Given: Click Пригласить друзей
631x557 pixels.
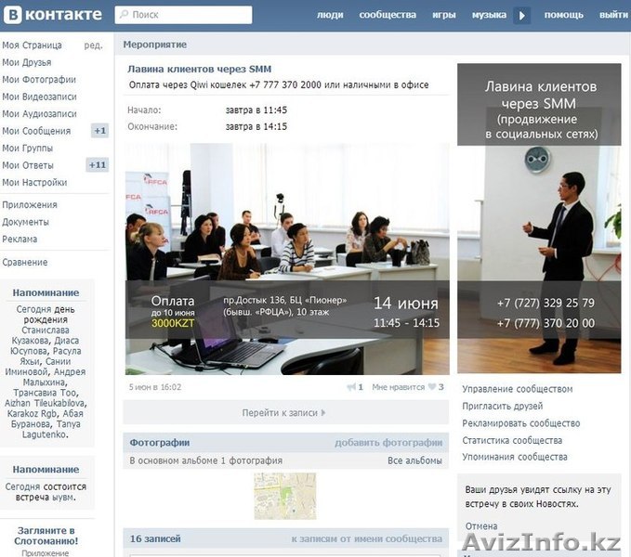Looking at the screenshot, I should coord(503,407).
